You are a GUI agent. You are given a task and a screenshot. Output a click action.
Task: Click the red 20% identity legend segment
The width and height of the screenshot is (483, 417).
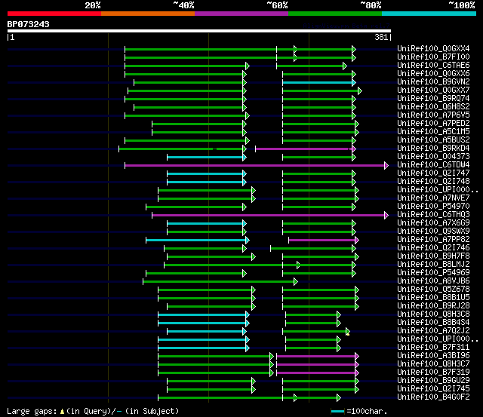pyautogui.click(x=54, y=14)
